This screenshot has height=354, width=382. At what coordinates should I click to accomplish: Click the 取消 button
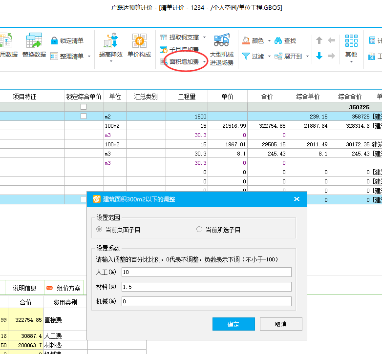coord(281,324)
